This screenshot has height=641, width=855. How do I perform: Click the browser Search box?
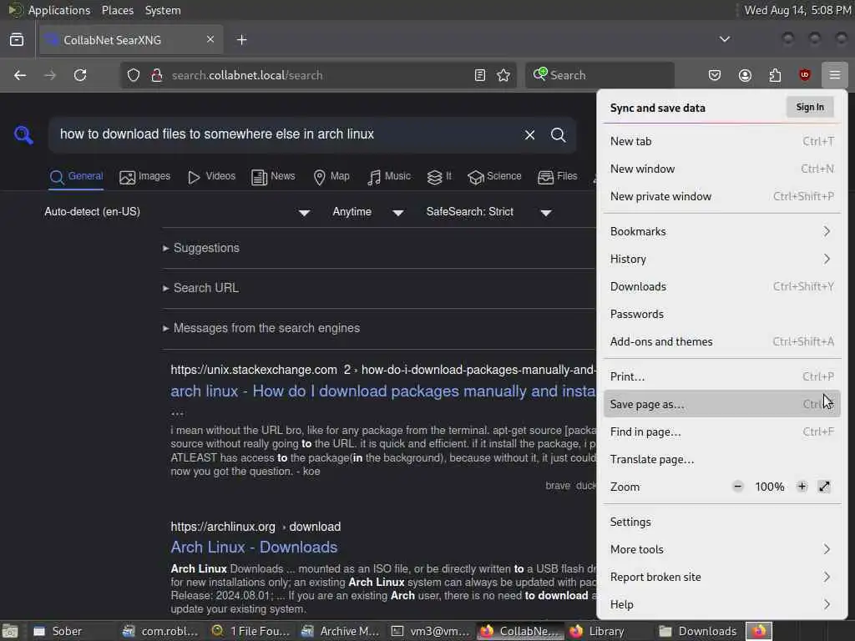coord(600,75)
